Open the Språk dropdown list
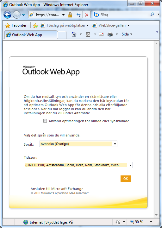The image size is (162, 228). [x=78, y=144]
